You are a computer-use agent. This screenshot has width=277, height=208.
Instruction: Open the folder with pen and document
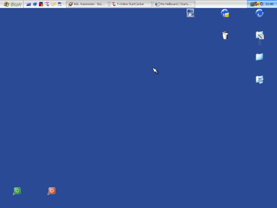point(260,35)
